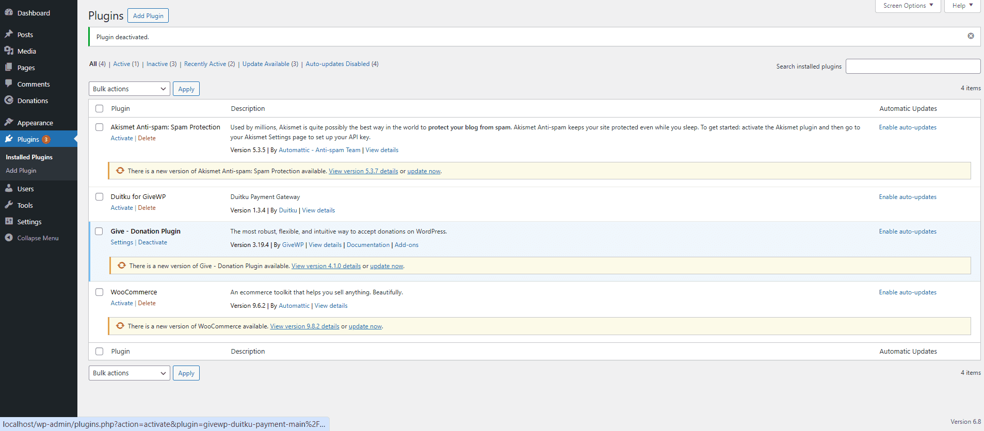Screen dimensions: 984x431
Task: View version 4.1.0 details for Give
Action: [326, 266]
